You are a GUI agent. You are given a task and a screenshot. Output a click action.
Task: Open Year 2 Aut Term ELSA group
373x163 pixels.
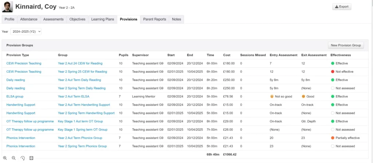(74, 96)
